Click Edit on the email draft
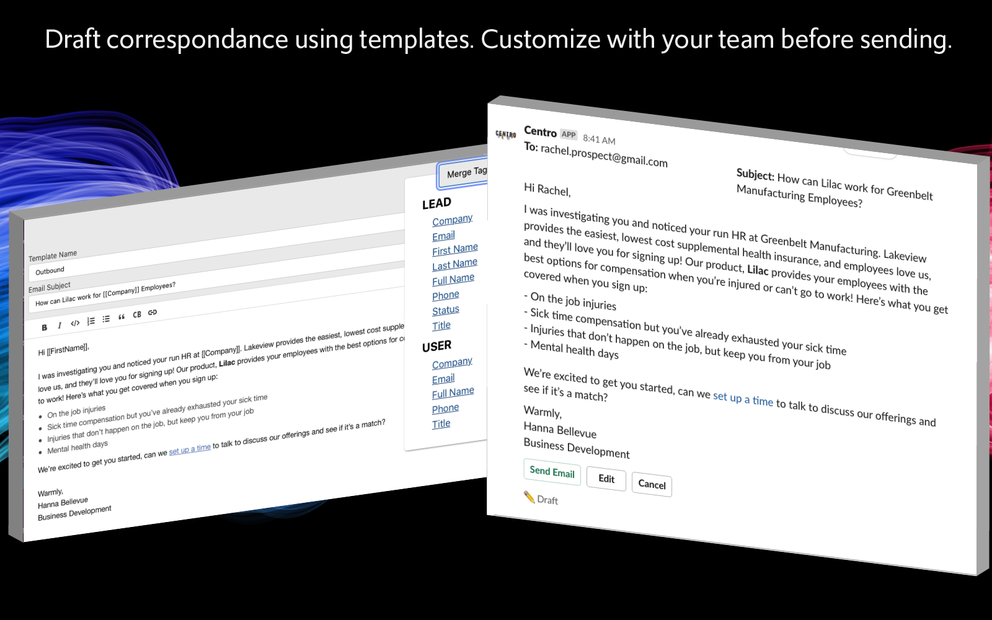Screen dimensions: 992x620 606,479
